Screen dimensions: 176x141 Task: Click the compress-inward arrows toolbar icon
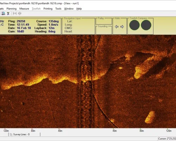point(20,13)
